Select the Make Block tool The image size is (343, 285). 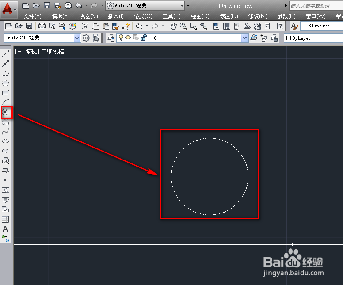tap(5, 171)
